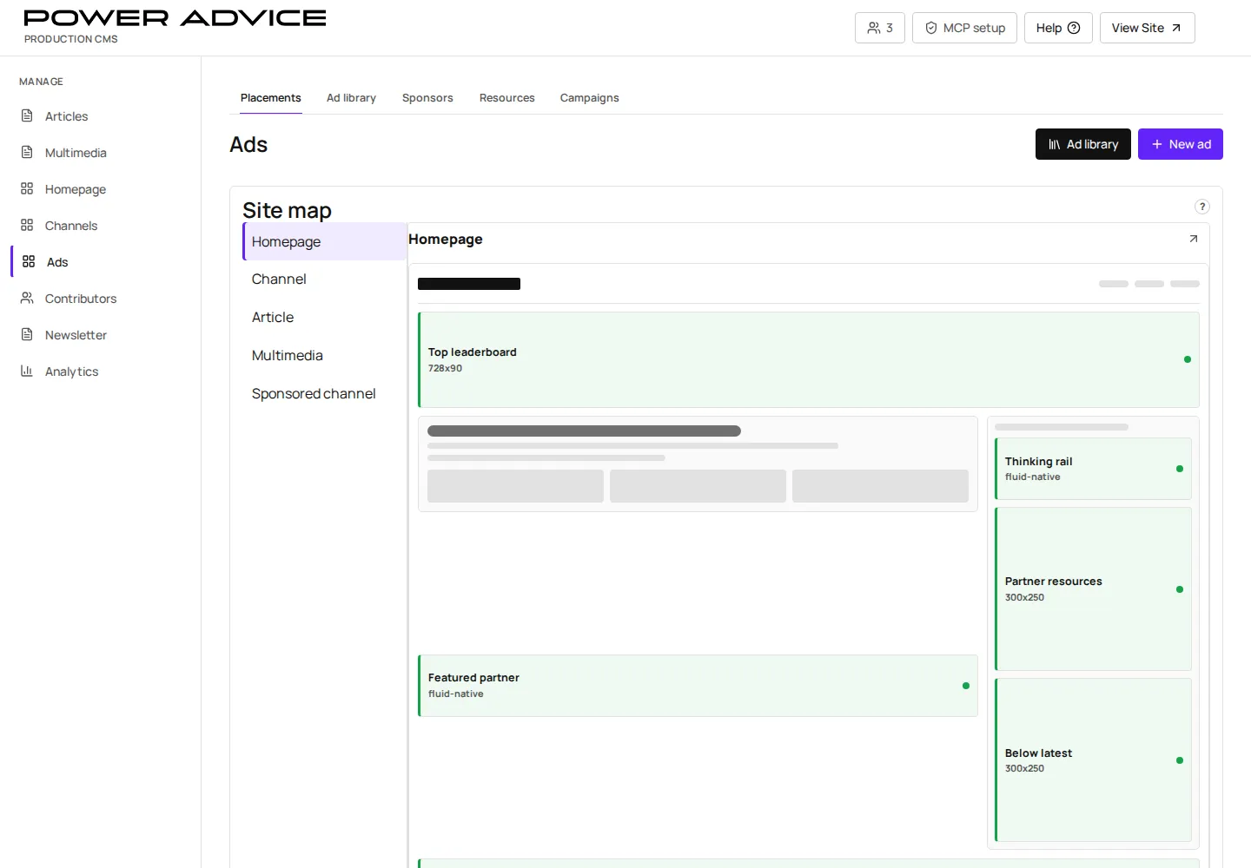Click the Help button label
The width and height of the screenshot is (1251, 868).
coord(1049,28)
